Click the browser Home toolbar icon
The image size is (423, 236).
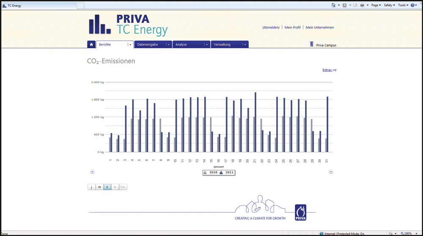pos(333,5)
